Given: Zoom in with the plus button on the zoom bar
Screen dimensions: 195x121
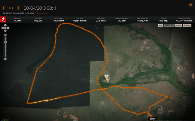Looking at the screenshot, I should 5,35.
